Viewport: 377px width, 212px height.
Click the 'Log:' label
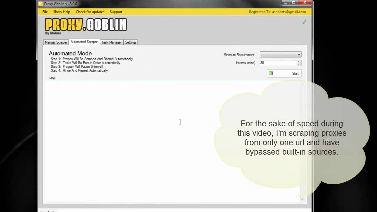click(52, 77)
